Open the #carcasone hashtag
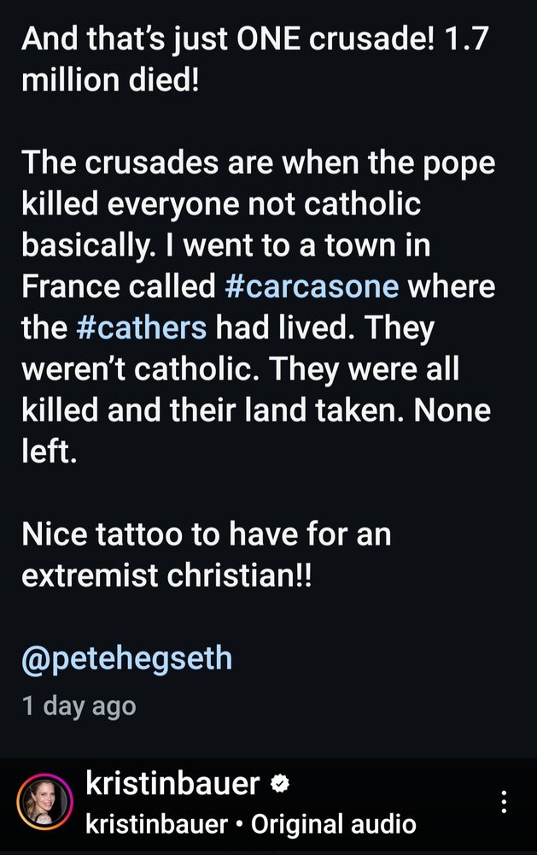 pyautogui.click(x=312, y=286)
